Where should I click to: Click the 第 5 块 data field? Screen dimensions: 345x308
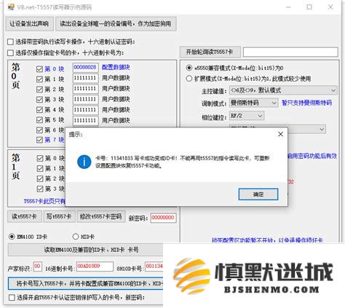click(85, 121)
